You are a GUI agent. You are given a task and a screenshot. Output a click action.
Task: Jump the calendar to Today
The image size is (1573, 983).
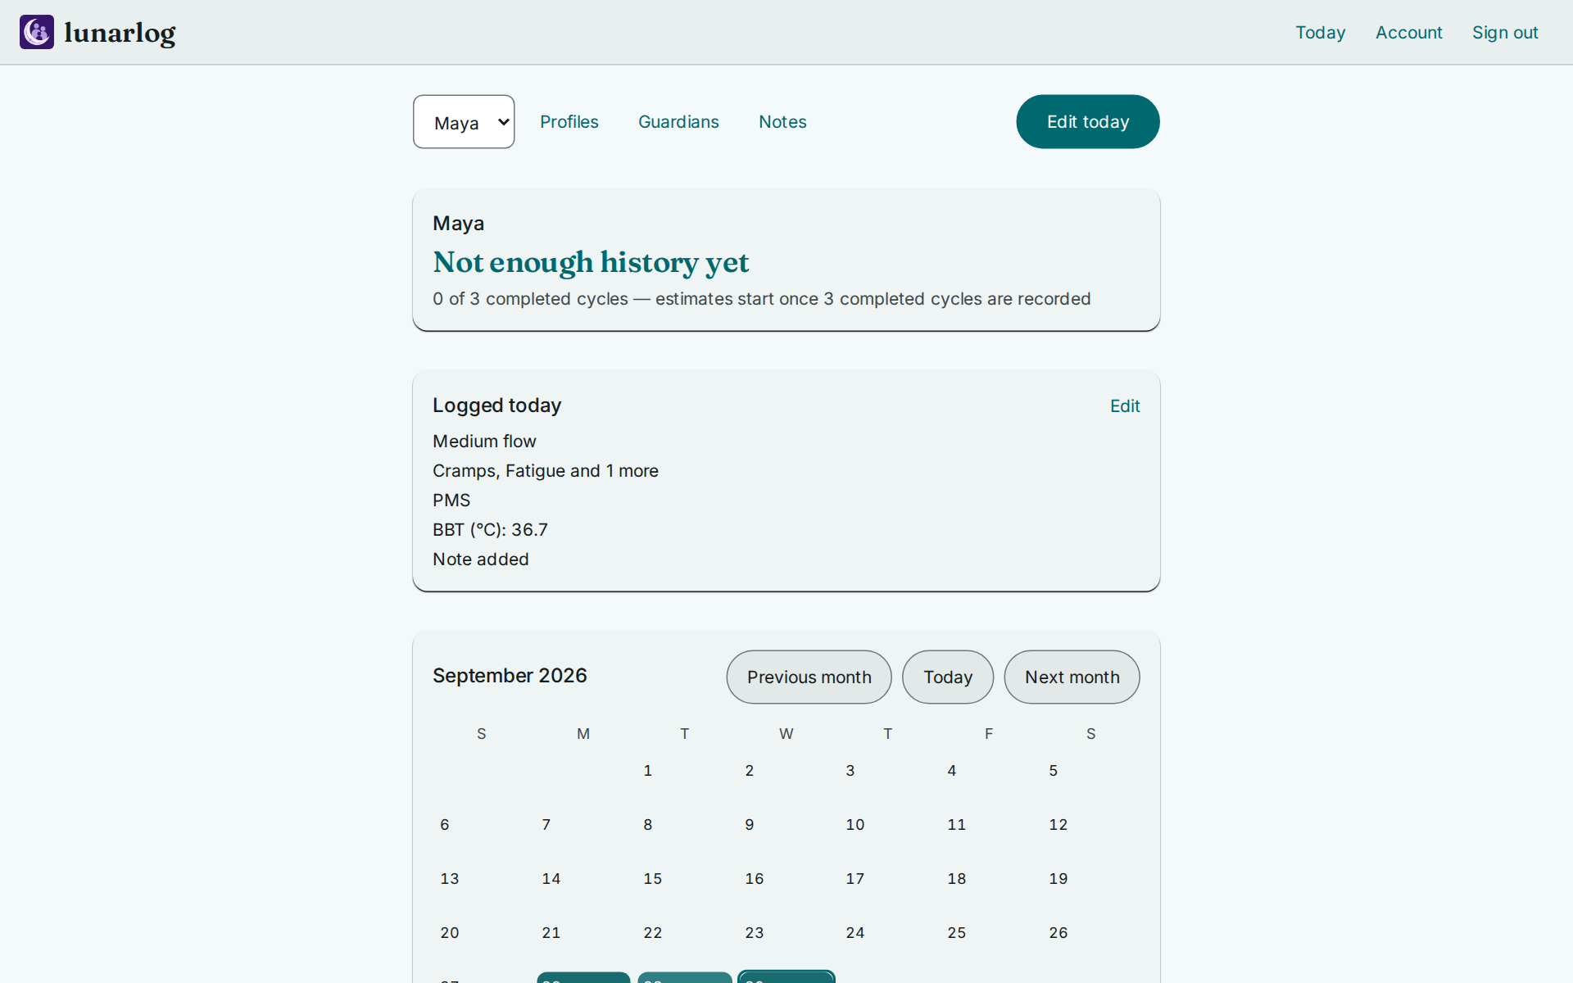click(948, 677)
